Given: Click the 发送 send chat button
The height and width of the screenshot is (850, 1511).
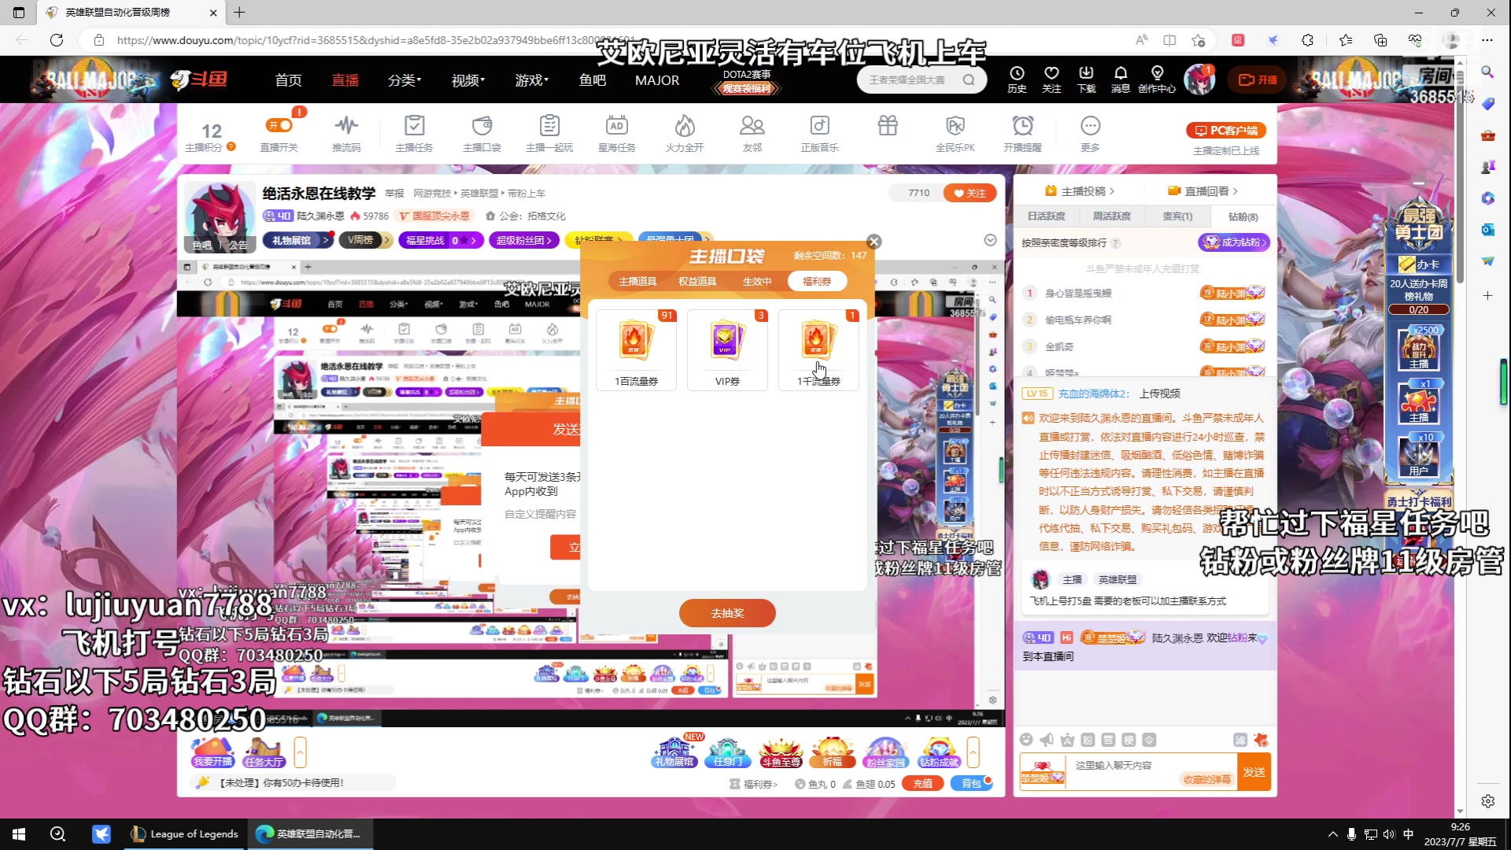Looking at the screenshot, I should click(x=1254, y=772).
